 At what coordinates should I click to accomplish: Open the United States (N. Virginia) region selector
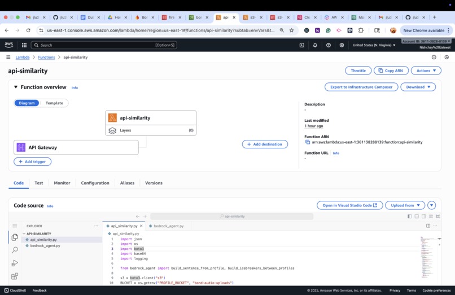click(374, 45)
